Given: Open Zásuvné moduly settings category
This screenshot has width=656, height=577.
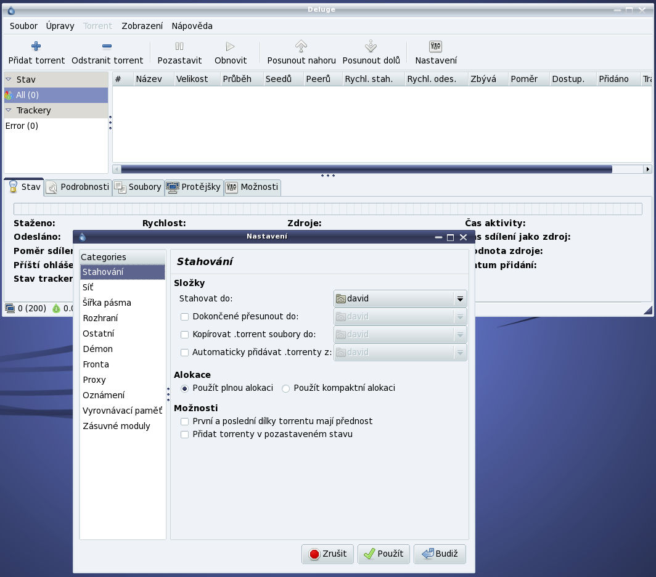Looking at the screenshot, I should tap(123, 427).
